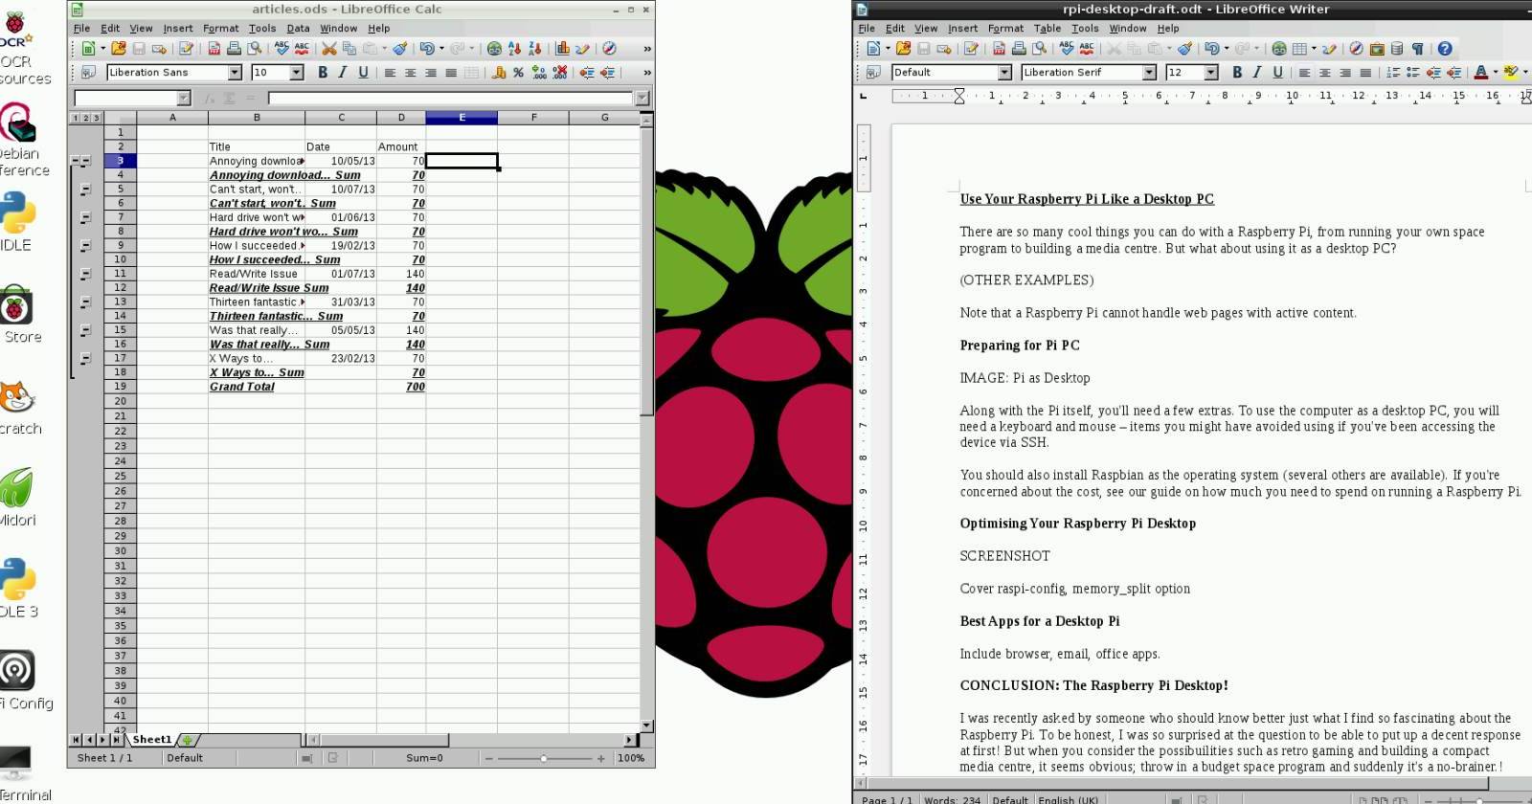Open a file in Calc using Open icon
The height and width of the screenshot is (804, 1532).
118,48
